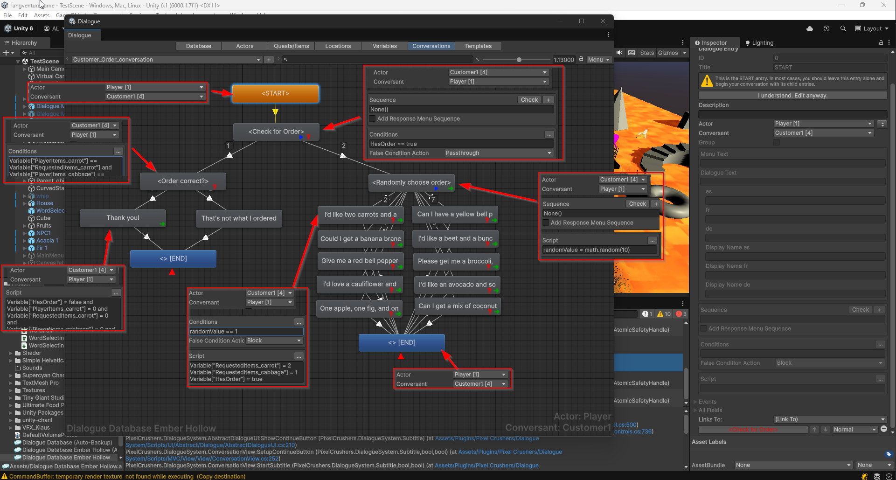Add new conversation with plus button
This screenshot has width=896, height=480.
[x=269, y=60]
